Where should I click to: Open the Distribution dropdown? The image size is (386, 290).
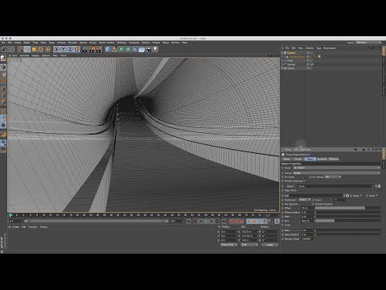pos(305,200)
